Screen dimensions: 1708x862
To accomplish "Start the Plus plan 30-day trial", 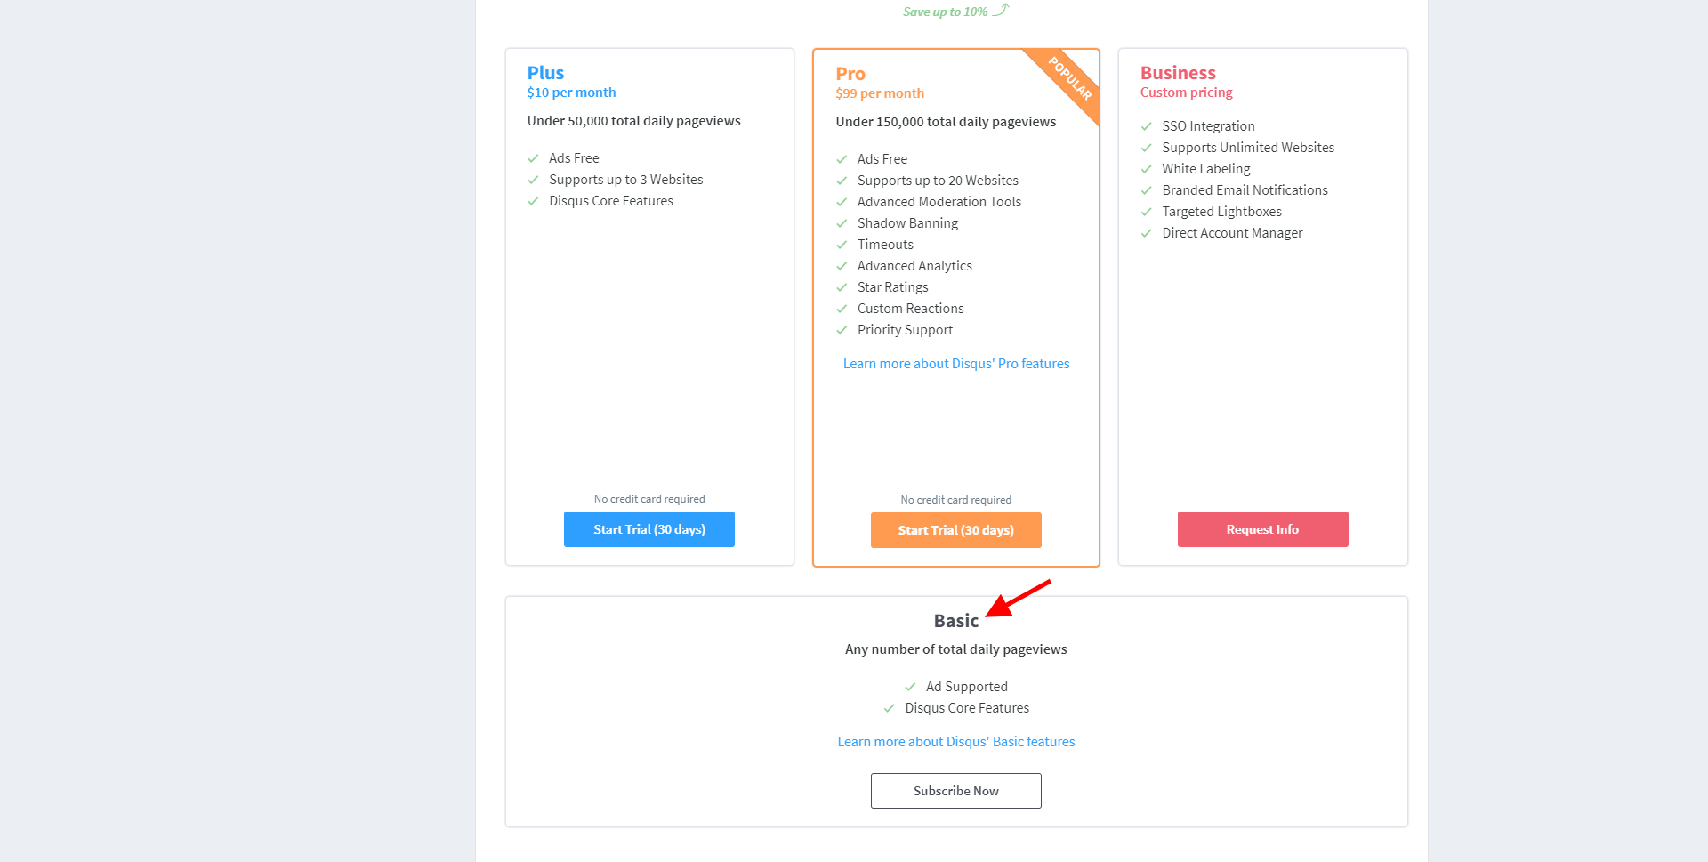I will [649, 529].
